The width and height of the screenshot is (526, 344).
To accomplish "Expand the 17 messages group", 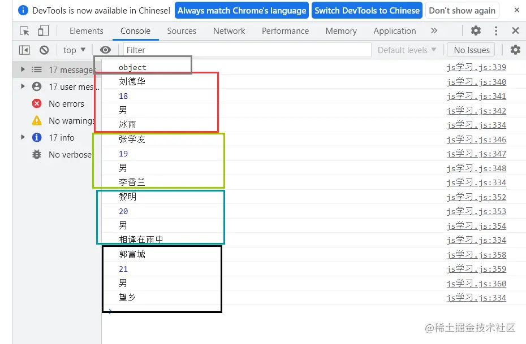I will [23, 69].
